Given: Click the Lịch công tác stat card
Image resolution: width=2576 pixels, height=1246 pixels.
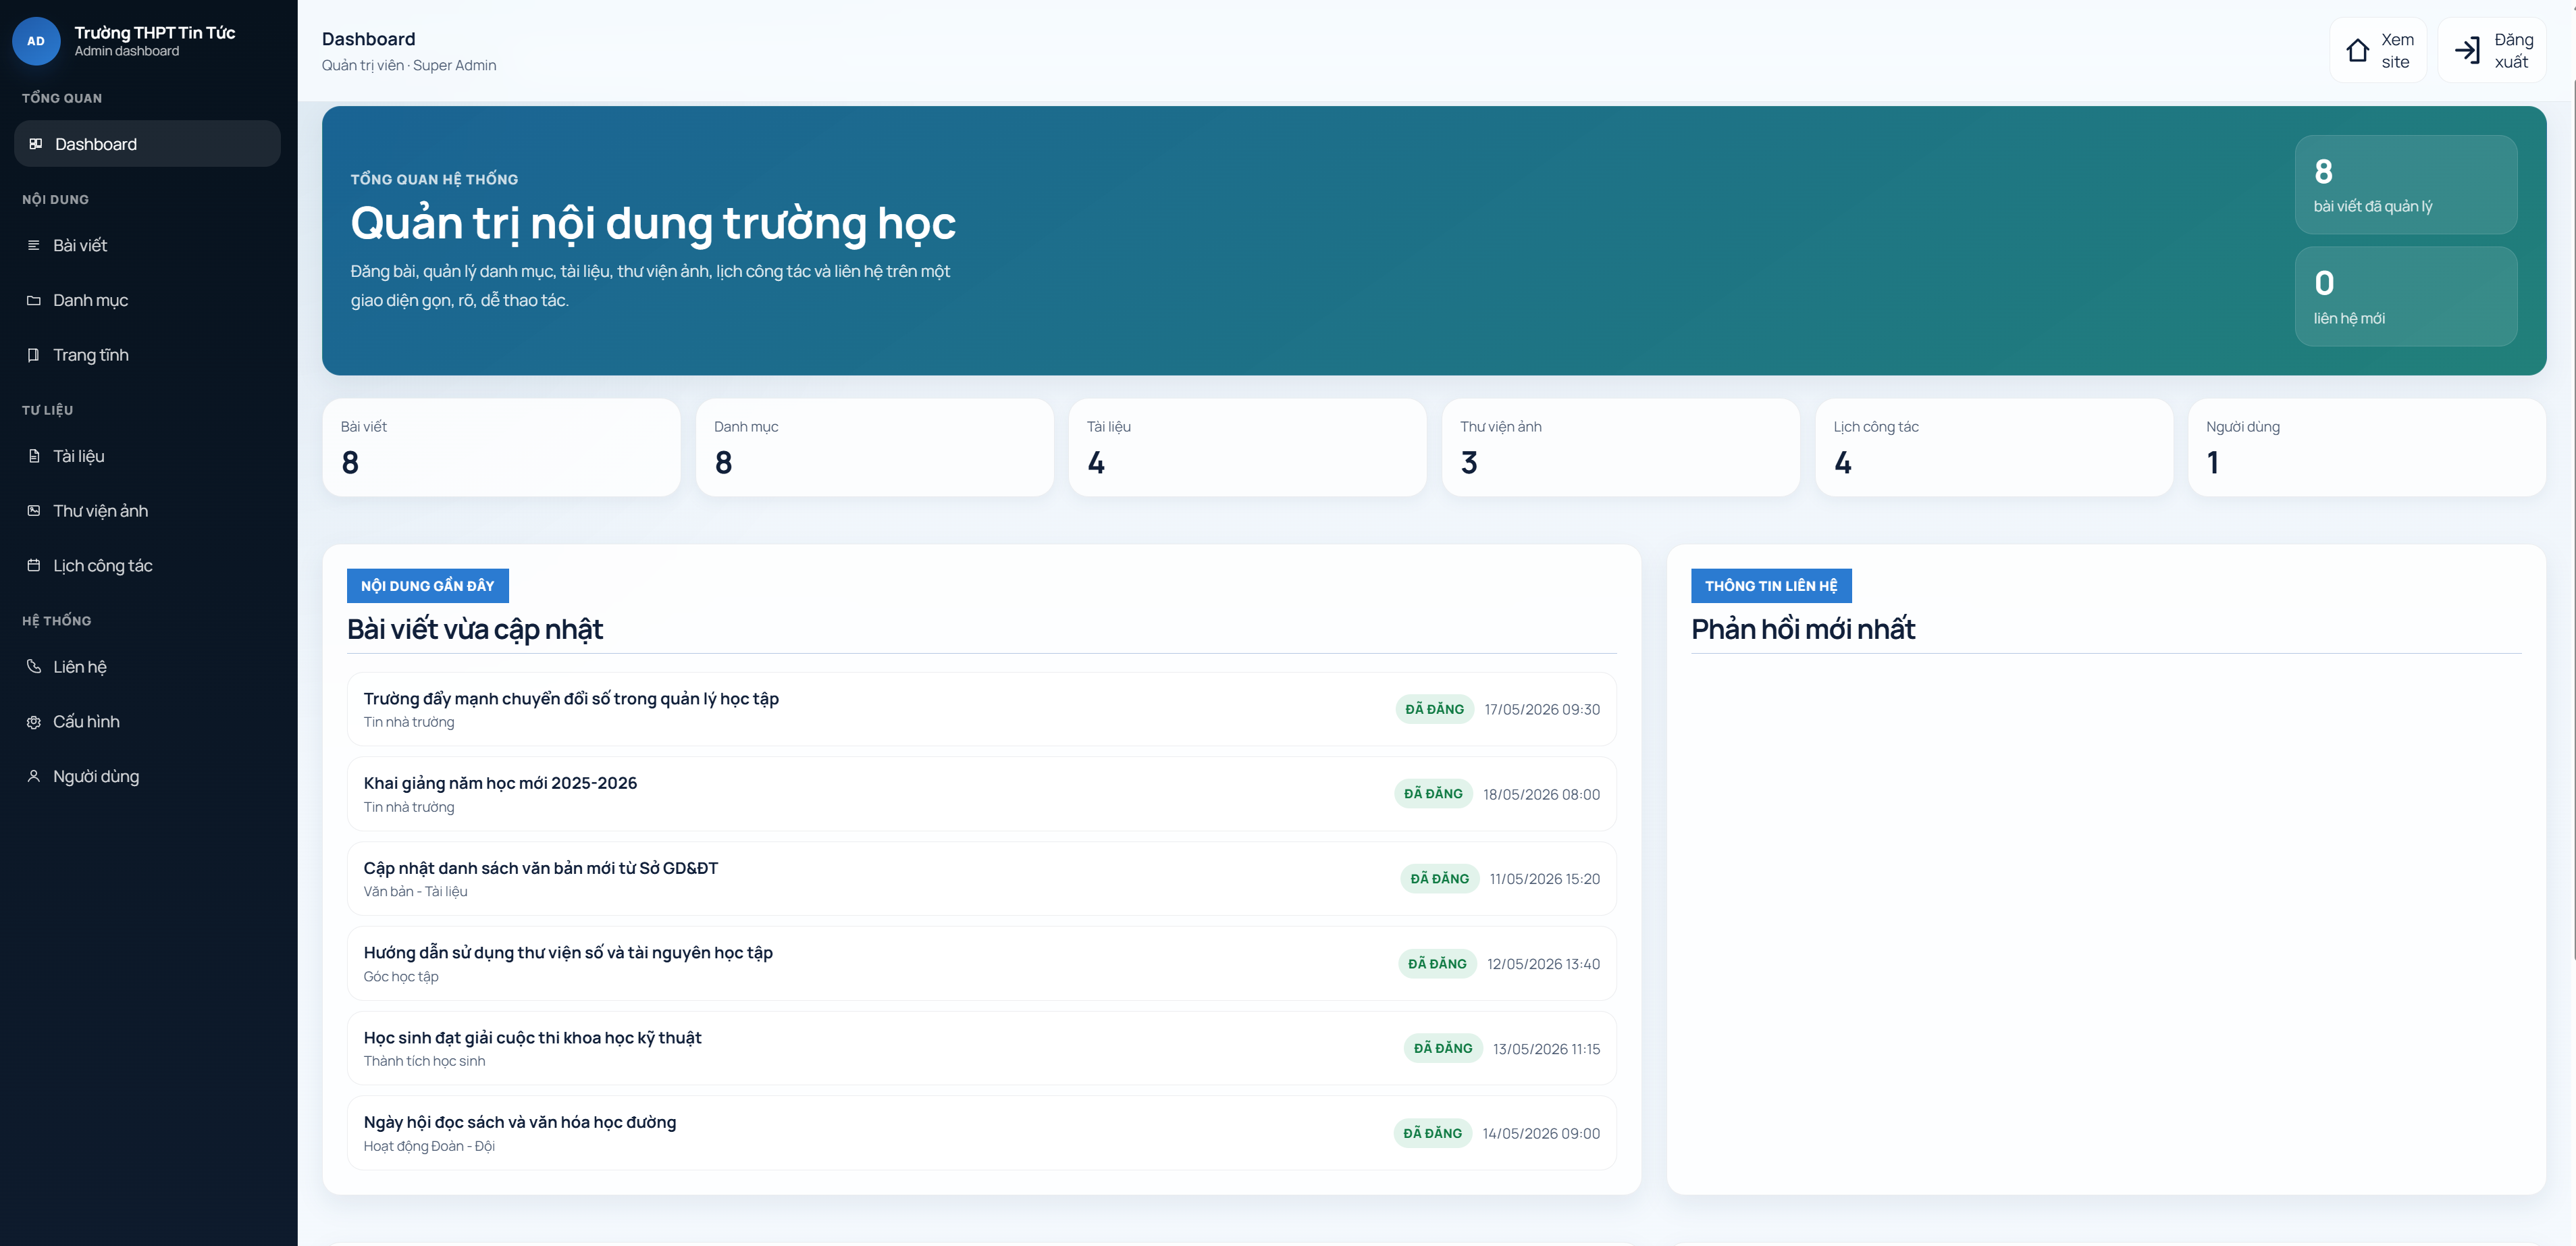Looking at the screenshot, I should (x=1995, y=448).
